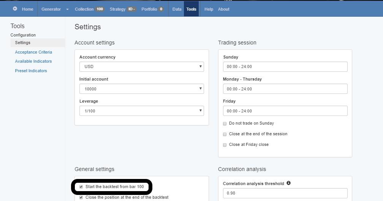
Task: Open Acceptance Criteria in the sidebar
Action: click(33, 52)
